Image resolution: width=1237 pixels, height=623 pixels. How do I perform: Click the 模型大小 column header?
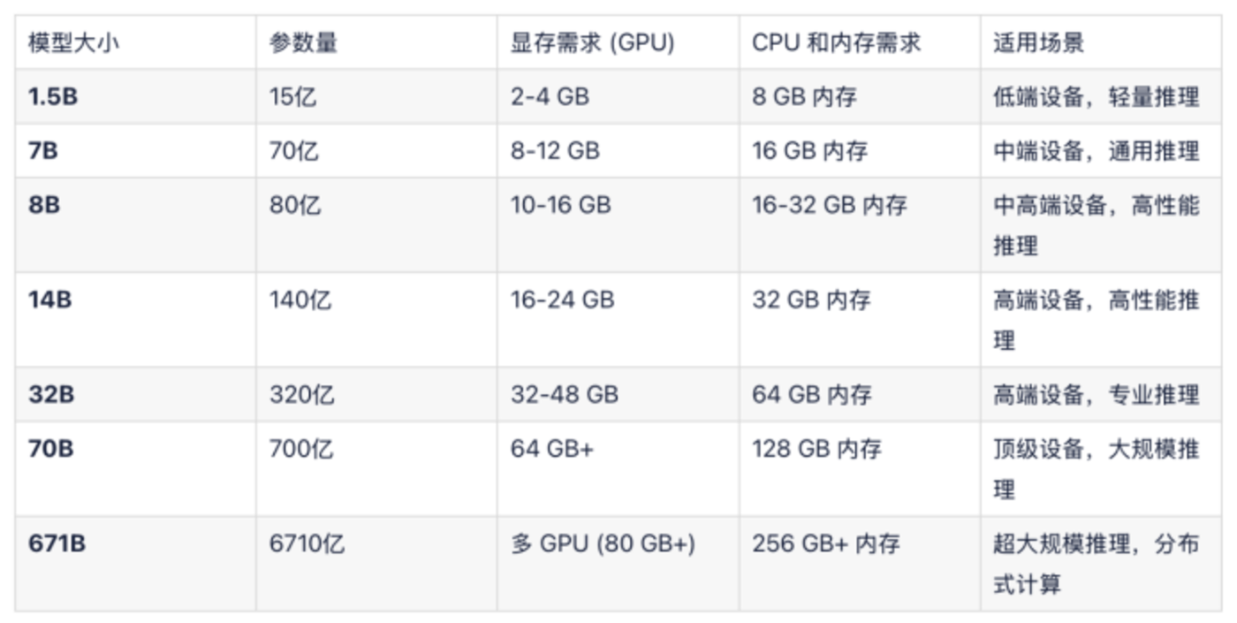coord(73,42)
